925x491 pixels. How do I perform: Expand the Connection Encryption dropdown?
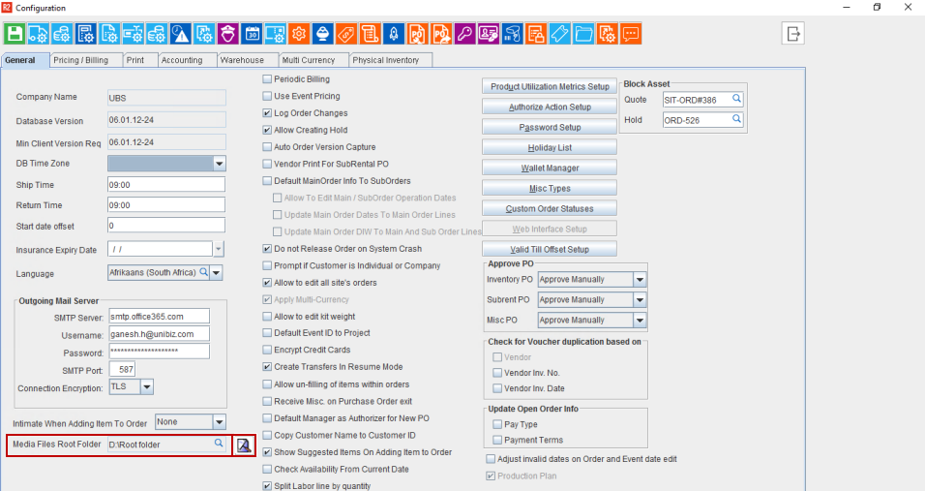coord(147,387)
